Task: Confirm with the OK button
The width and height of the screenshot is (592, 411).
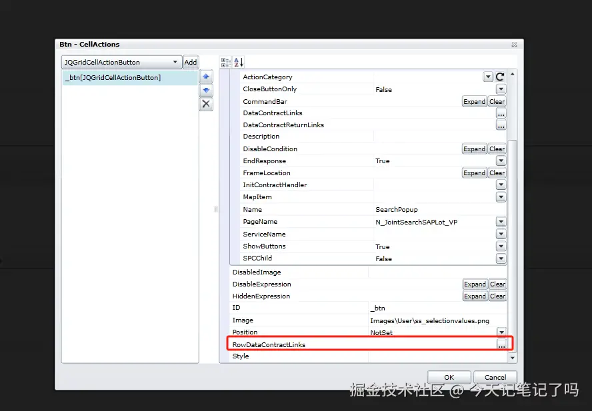Action: point(449,378)
